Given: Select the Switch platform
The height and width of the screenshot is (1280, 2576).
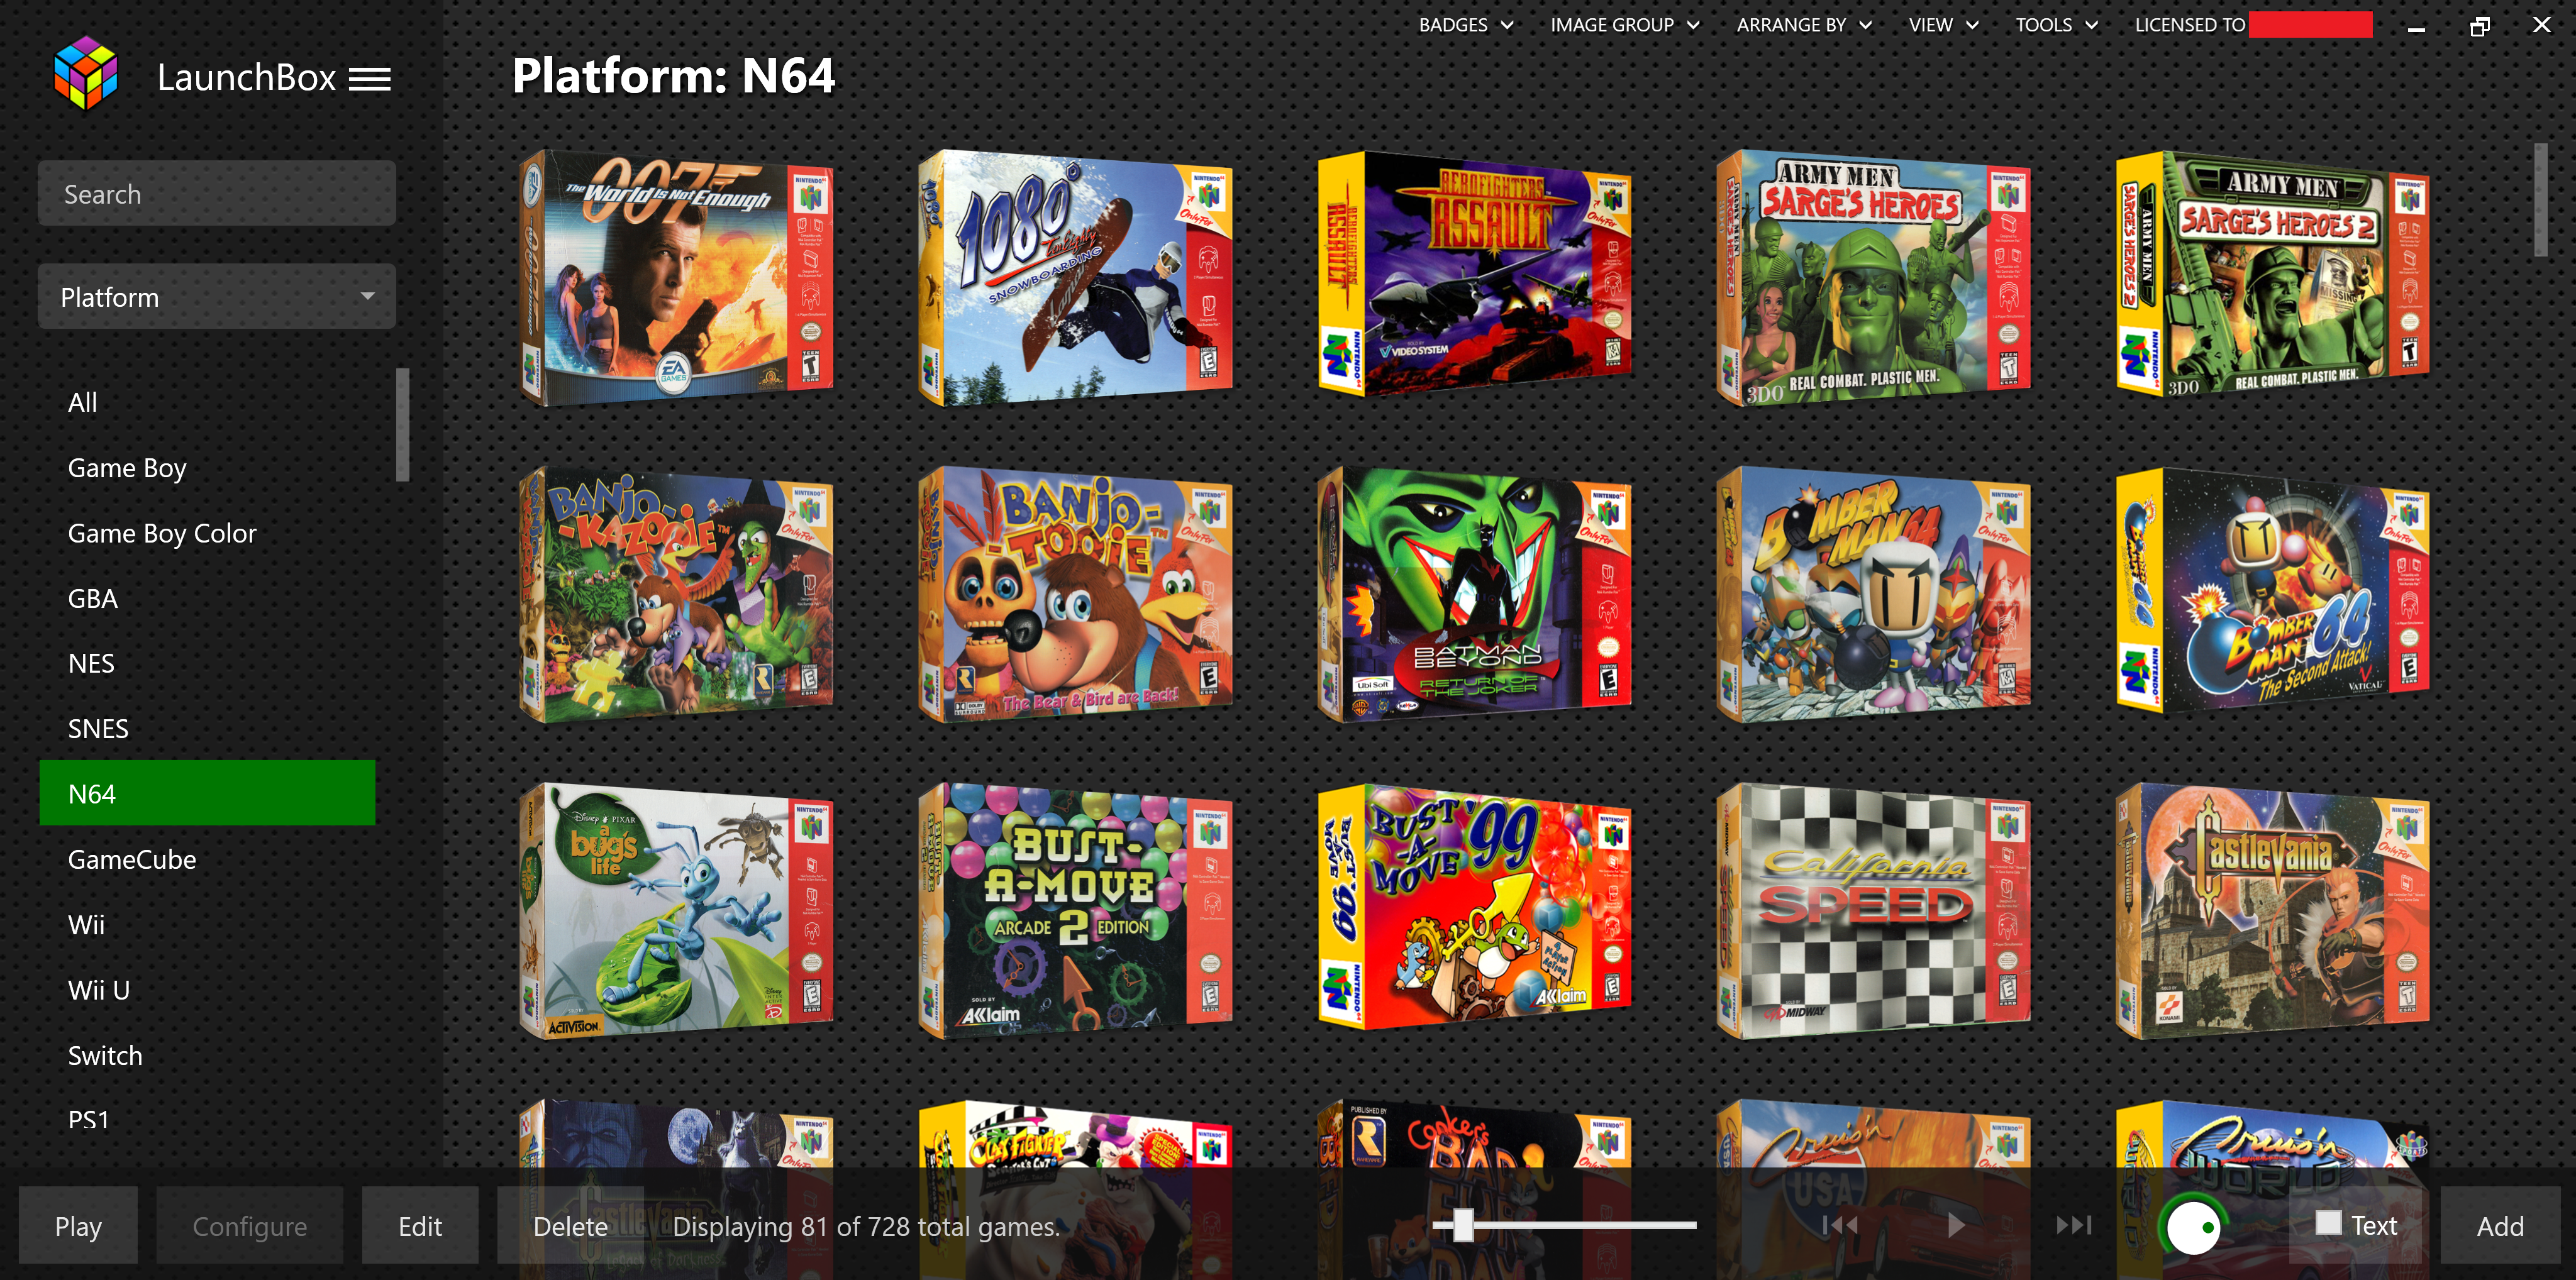Looking at the screenshot, I should (x=207, y=1055).
